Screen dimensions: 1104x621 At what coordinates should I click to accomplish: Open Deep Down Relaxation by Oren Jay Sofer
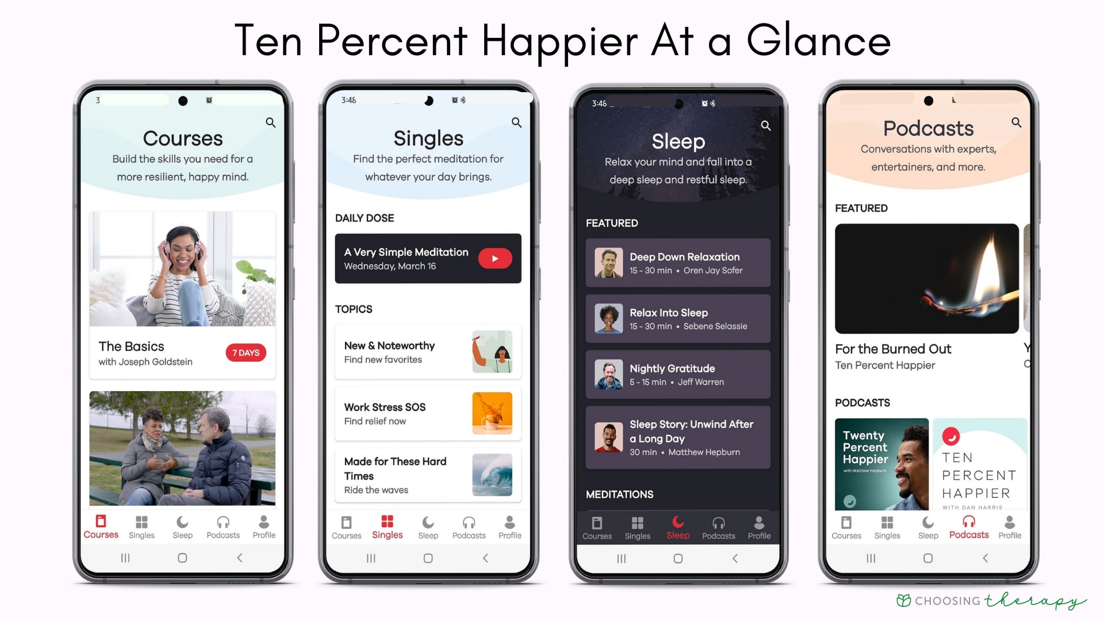[x=678, y=263]
